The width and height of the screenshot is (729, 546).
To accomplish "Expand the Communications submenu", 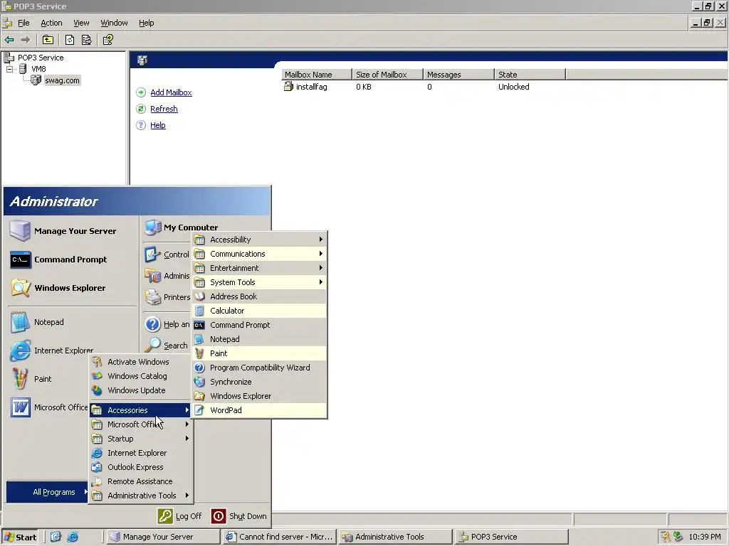I will [260, 254].
